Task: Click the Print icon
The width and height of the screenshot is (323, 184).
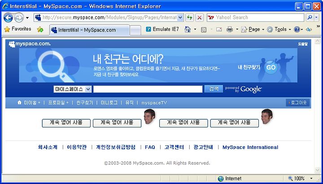Action: (230, 30)
